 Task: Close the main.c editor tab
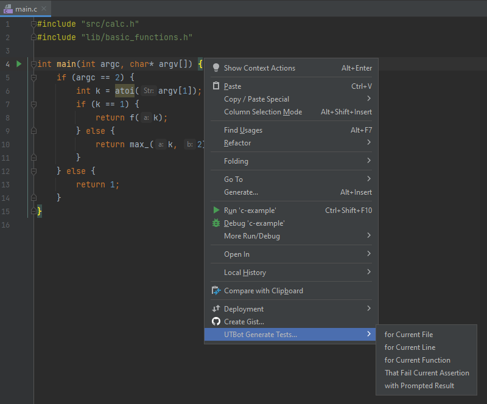point(44,9)
